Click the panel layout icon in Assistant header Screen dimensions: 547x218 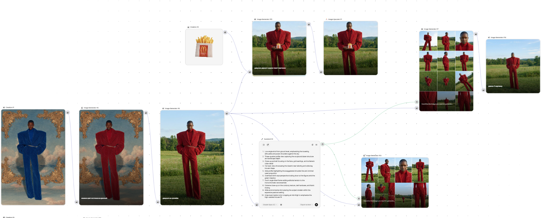pos(264,145)
